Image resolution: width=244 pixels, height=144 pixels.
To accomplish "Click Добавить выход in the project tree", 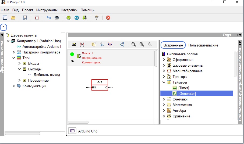I will point(47,75).
